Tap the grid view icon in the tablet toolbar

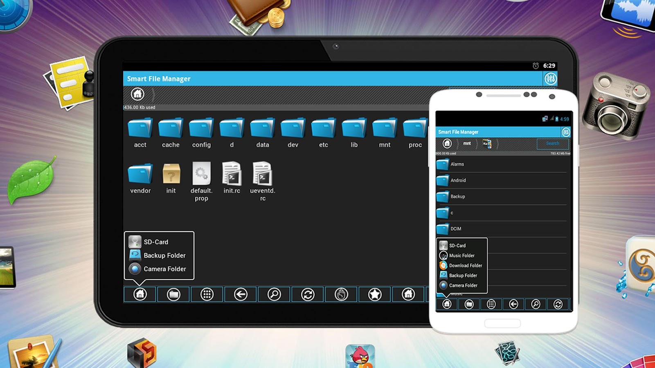click(207, 294)
